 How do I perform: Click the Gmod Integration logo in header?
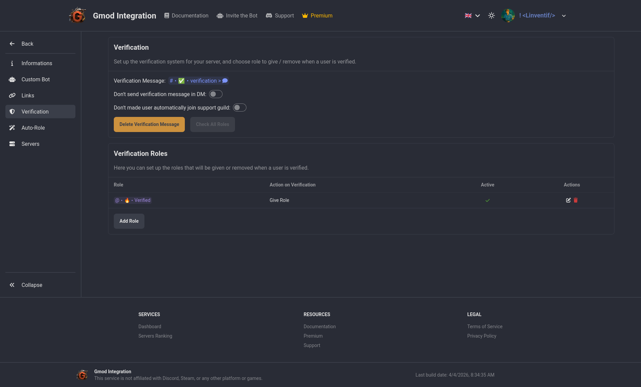click(77, 15)
